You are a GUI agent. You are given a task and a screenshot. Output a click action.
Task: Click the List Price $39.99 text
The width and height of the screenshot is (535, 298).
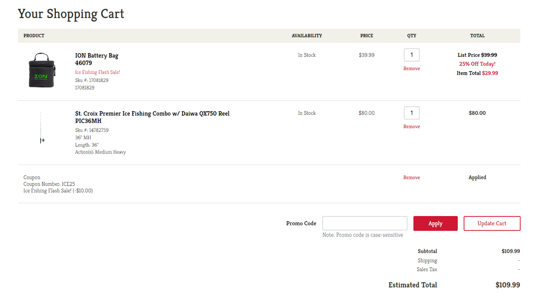477,55
